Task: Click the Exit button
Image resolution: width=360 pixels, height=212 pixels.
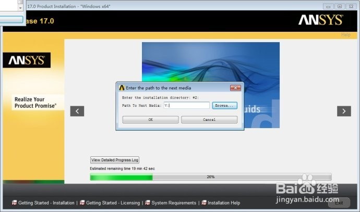Action: coord(339,203)
